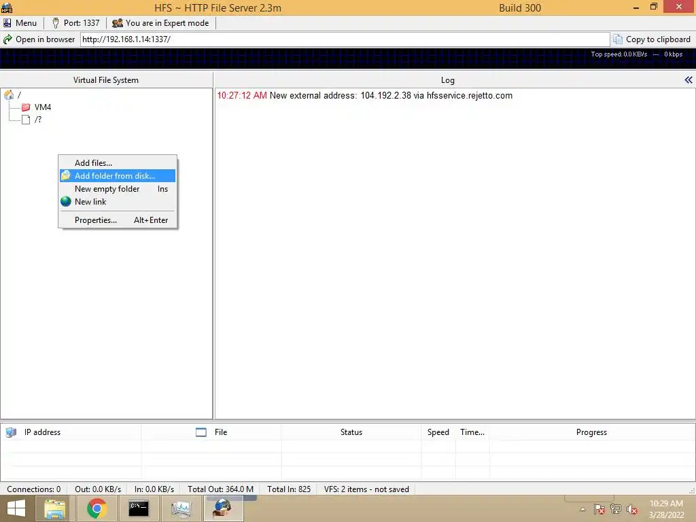
Task: Click the HFS taskbar icon
Action: (x=223, y=508)
